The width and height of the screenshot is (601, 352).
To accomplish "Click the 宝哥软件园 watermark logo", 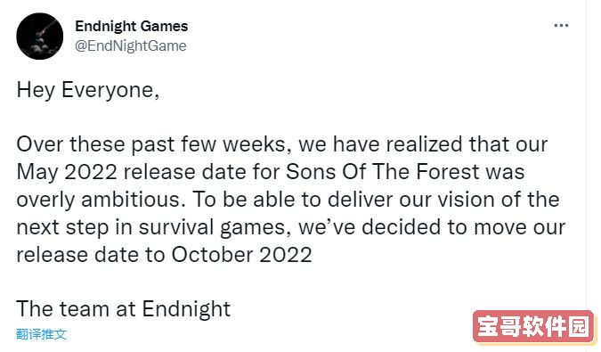I will click(x=533, y=327).
